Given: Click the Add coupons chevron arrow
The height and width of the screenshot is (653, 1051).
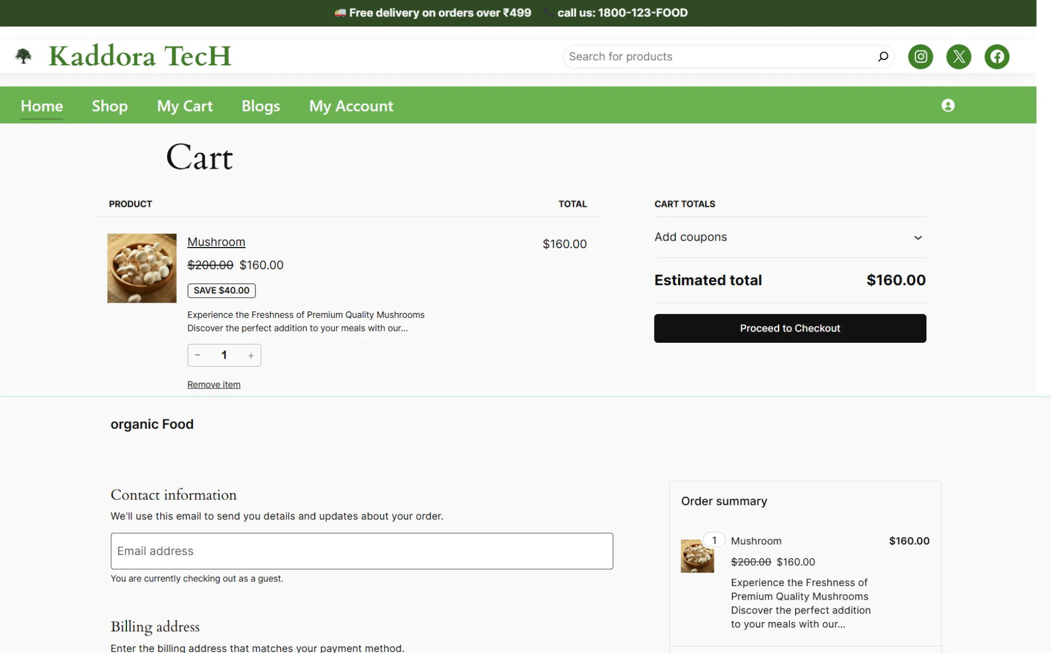Looking at the screenshot, I should coord(918,238).
